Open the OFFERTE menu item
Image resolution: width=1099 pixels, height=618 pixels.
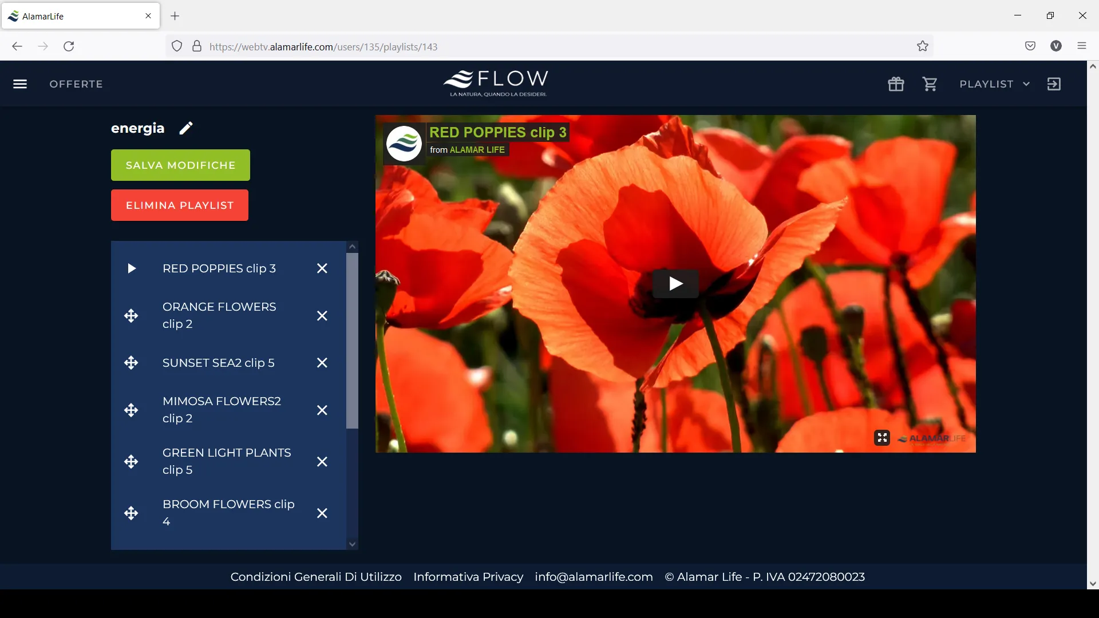point(76,84)
